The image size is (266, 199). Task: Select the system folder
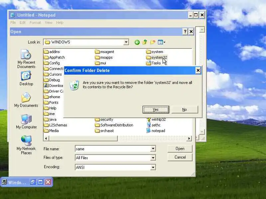point(155,52)
